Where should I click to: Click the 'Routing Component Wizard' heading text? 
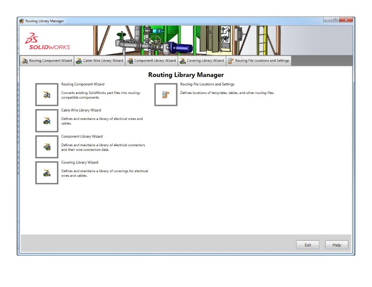(83, 84)
